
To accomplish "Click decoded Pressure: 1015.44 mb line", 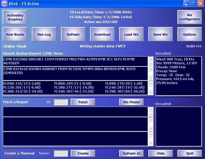I will [175, 81].
